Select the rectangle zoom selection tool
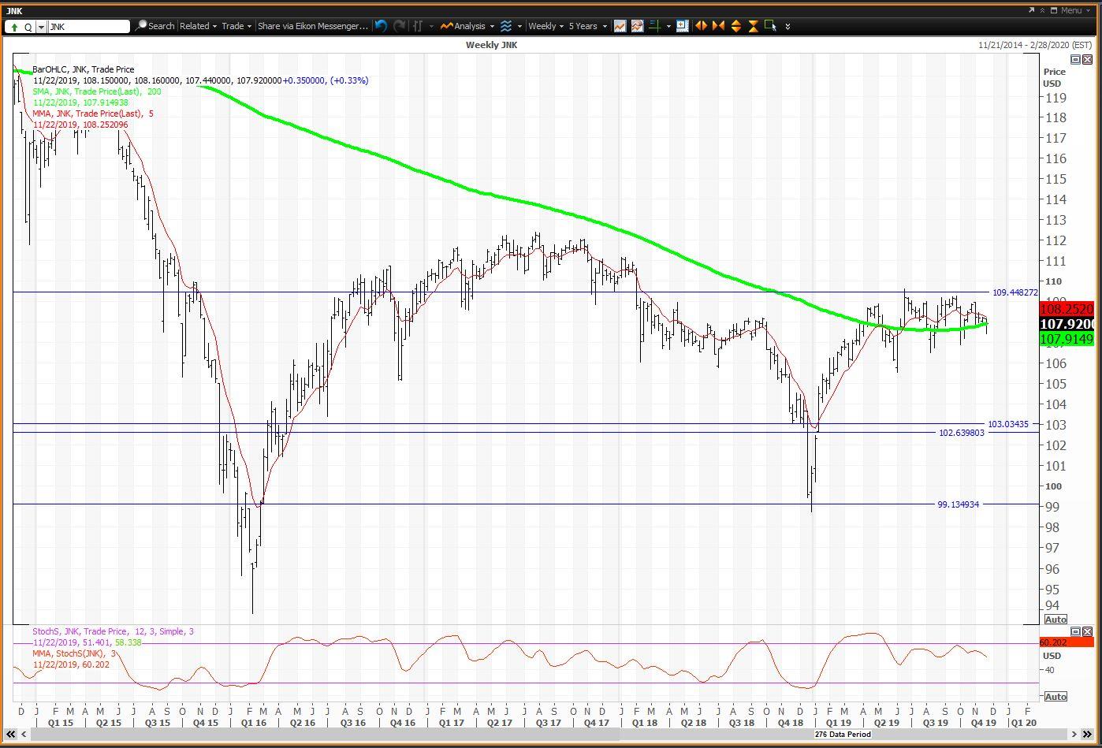 point(770,26)
